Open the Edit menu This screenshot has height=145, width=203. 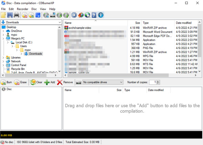pos(11,9)
